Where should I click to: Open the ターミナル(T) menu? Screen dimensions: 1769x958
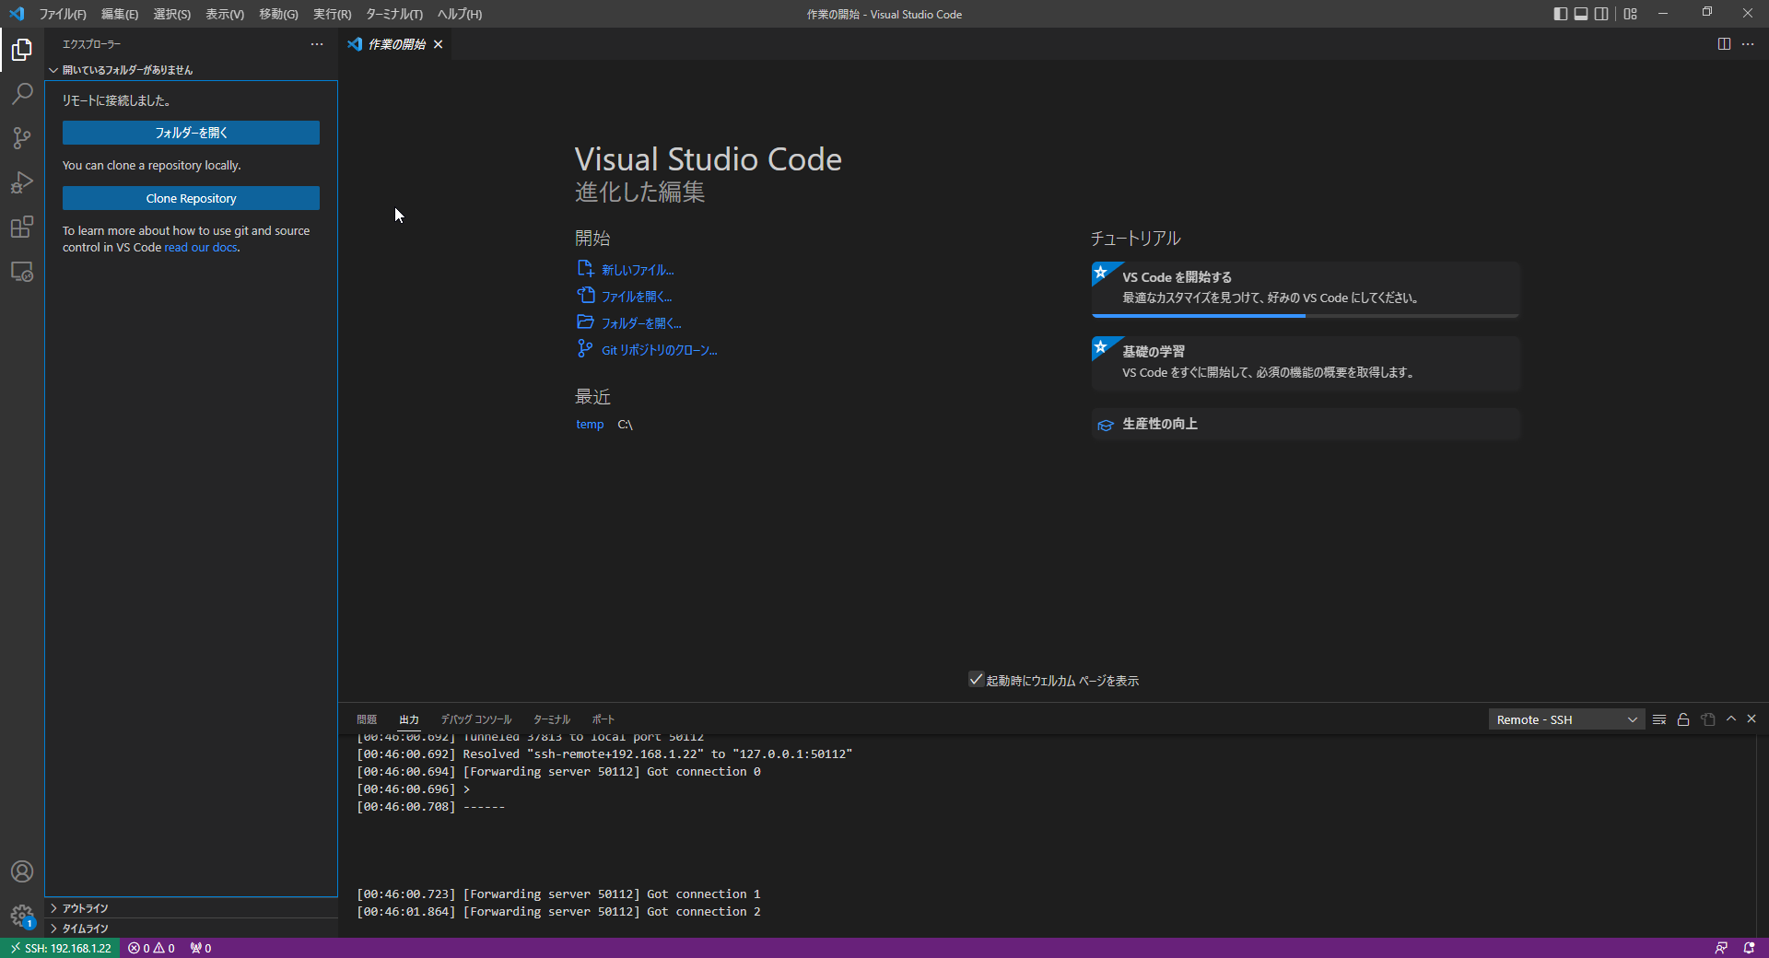coord(393,14)
